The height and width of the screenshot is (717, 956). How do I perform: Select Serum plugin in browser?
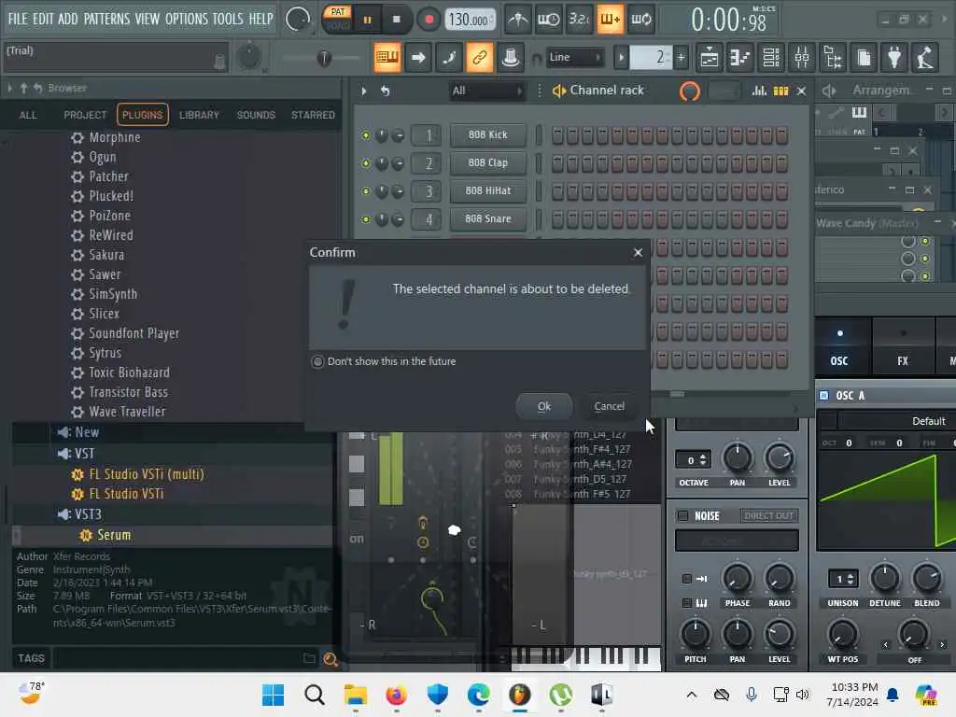point(113,535)
